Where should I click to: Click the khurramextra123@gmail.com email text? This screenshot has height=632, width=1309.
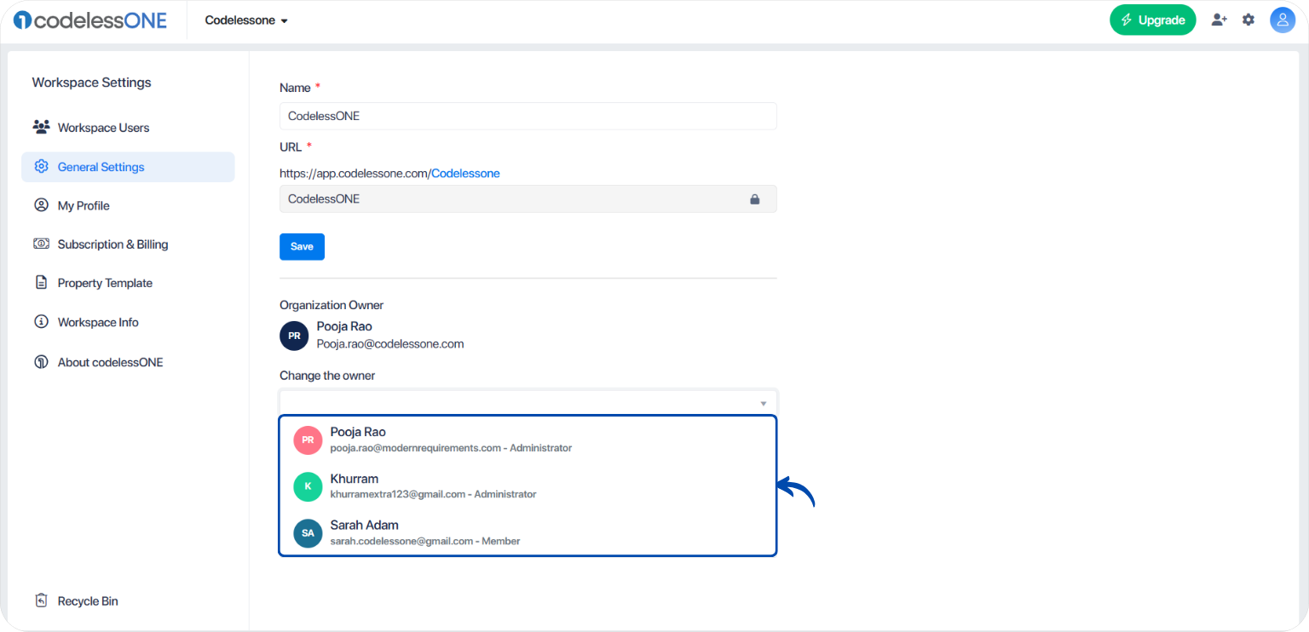tap(398, 494)
